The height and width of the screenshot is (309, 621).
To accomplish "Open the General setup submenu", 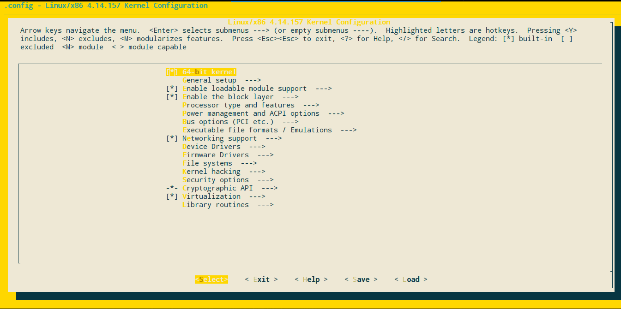I will point(210,80).
